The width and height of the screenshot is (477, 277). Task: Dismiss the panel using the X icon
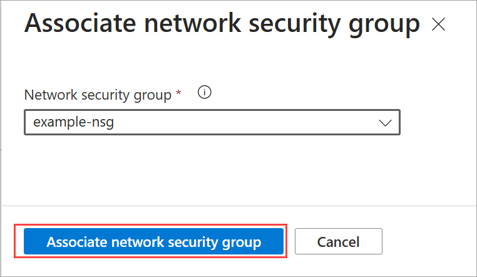[438, 24]
